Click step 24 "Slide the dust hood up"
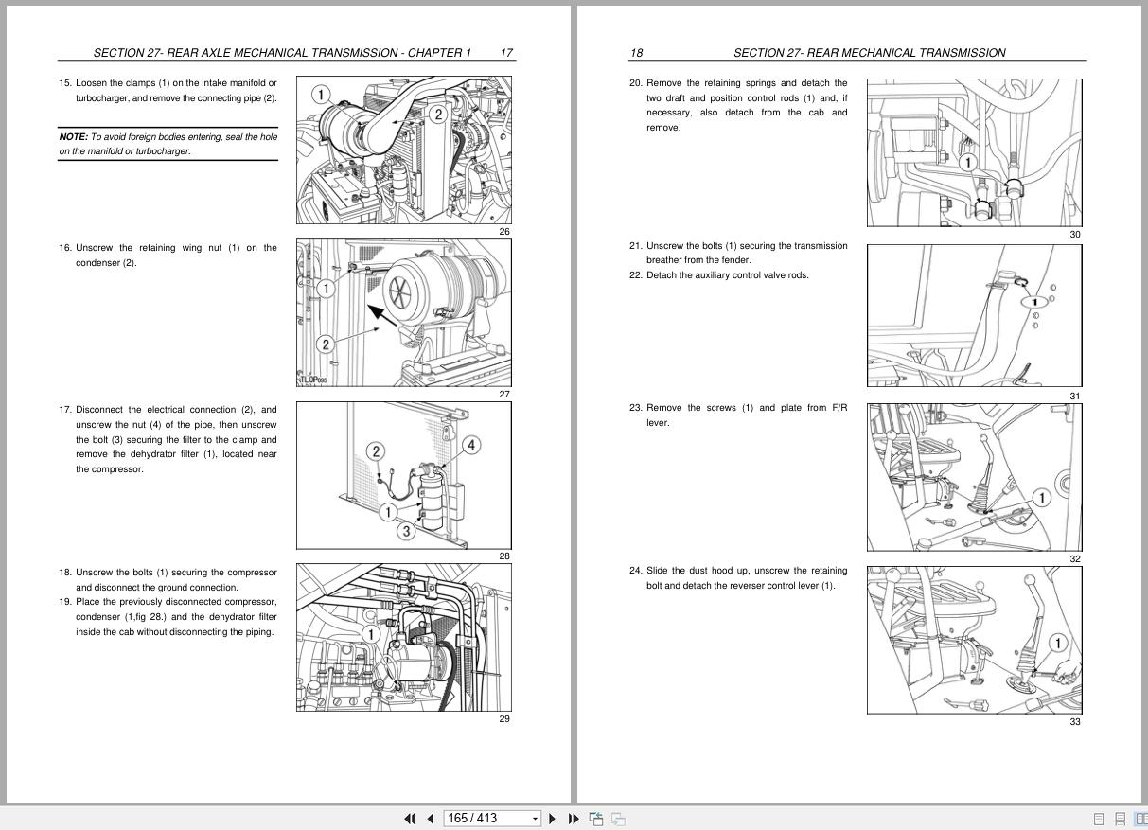Screen dimensions: 1148x830 738,578
